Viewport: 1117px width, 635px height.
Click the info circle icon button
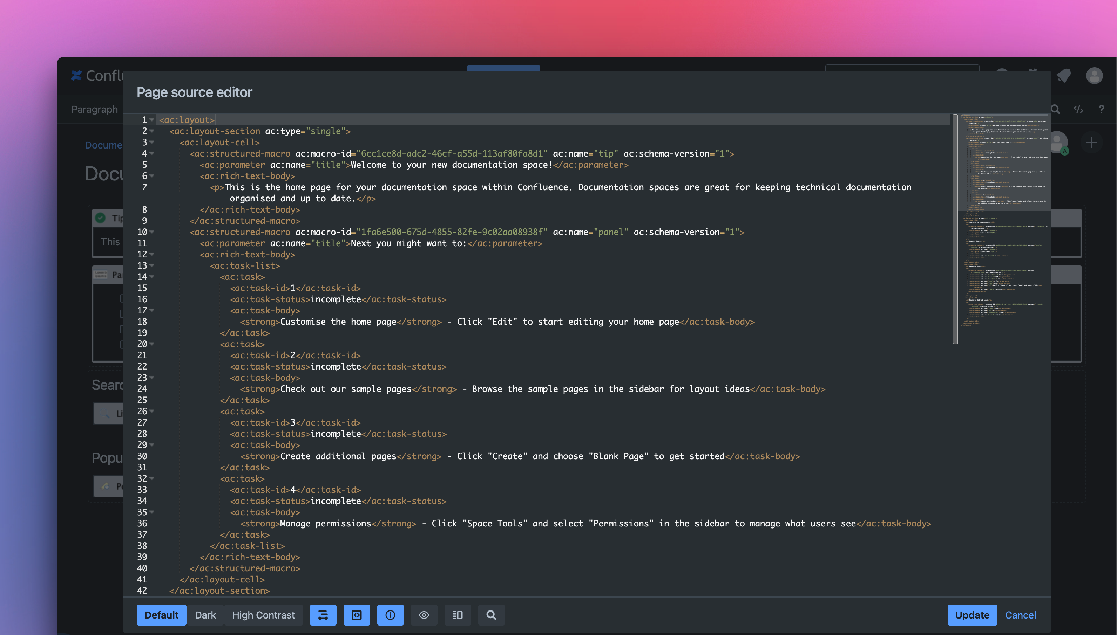coord(390,615)
